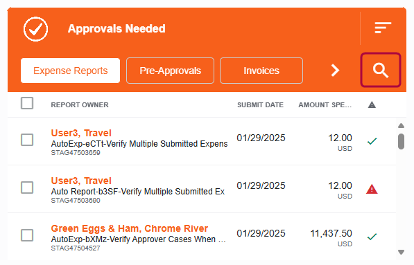The image size is (414, 265).
Task: Select the Expense Reports tab
Action: point(70,71)
